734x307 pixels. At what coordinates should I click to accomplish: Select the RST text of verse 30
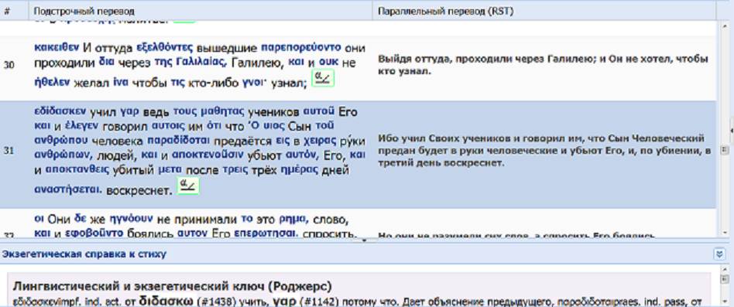[x=543, y=65]
